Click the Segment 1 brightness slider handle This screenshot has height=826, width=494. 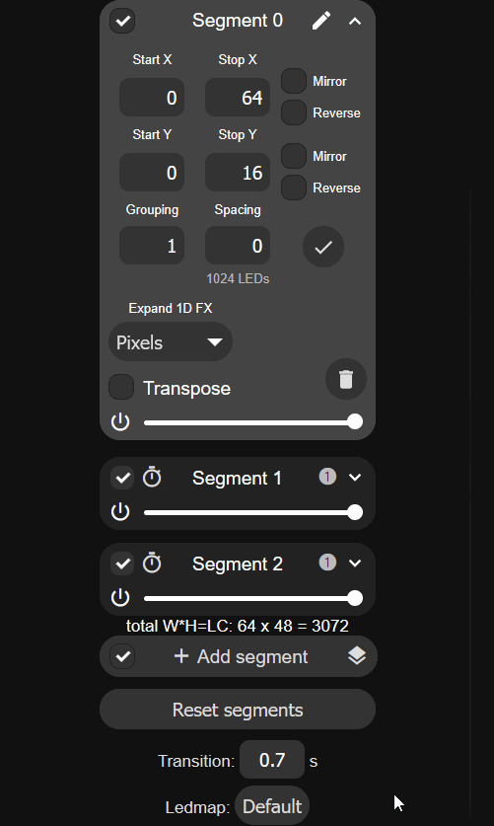[x=355, y=512]
